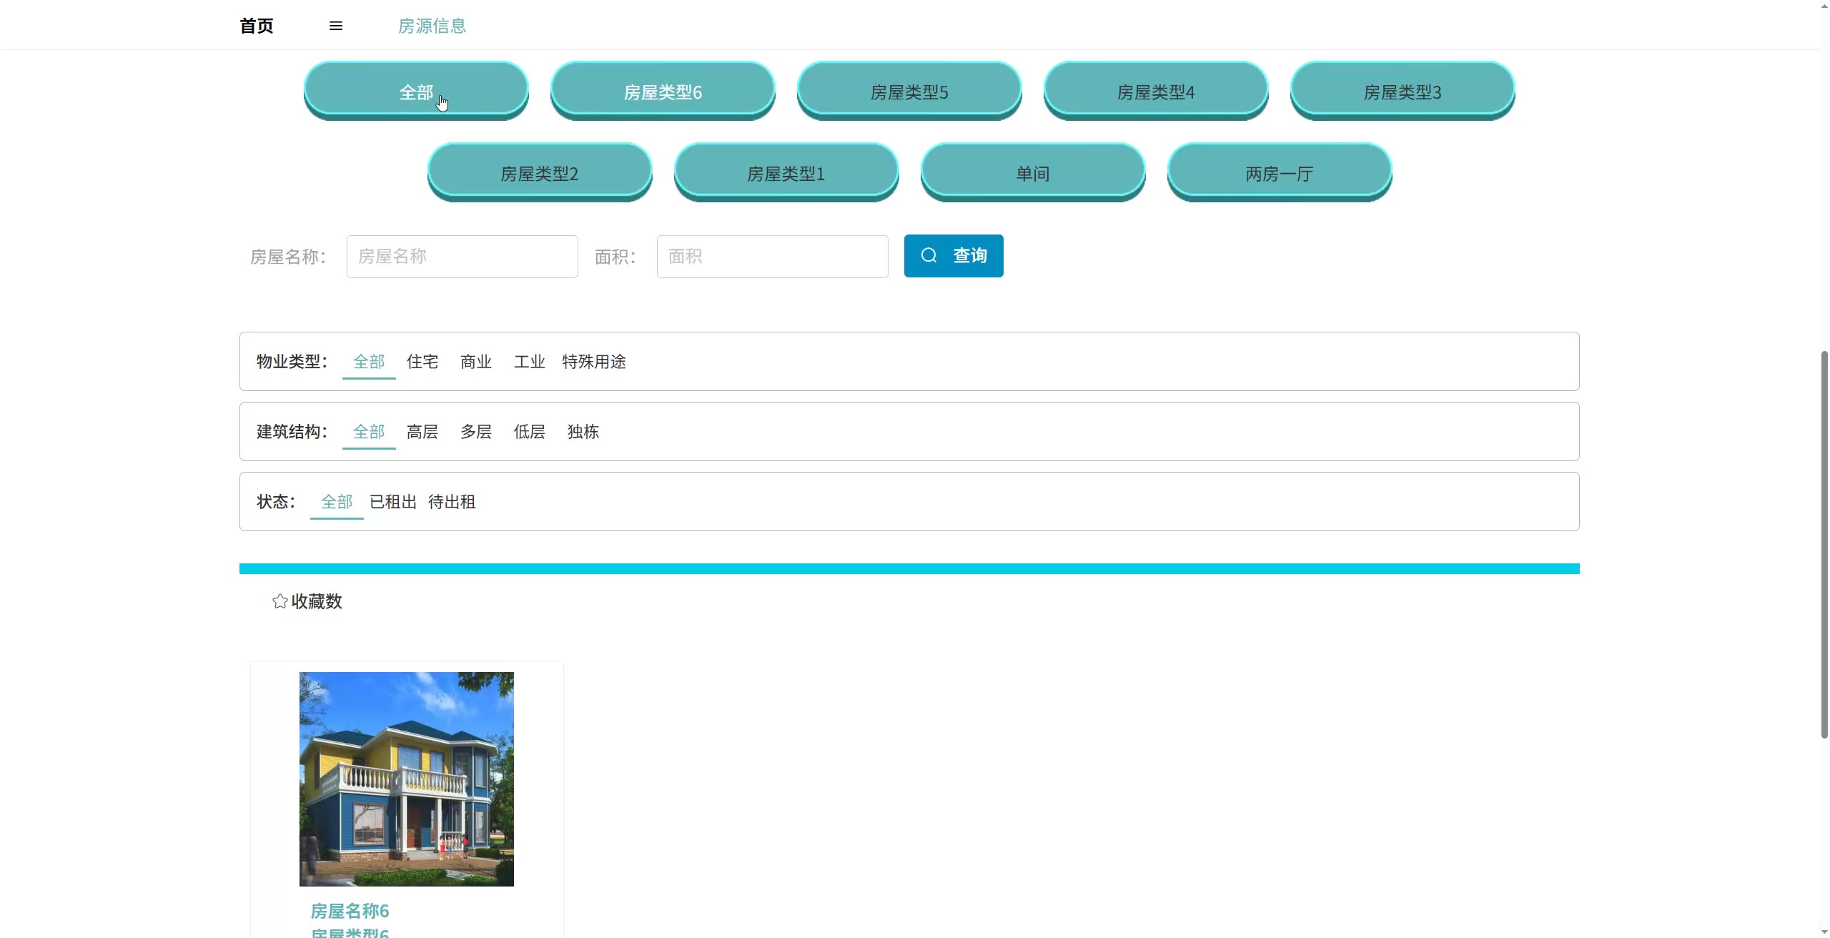Image resolution: width=1830 pixels, height=938 pixels.
Task: Go to the 首页 menu item
Action: pyautogui.click(x=256, y=26)
